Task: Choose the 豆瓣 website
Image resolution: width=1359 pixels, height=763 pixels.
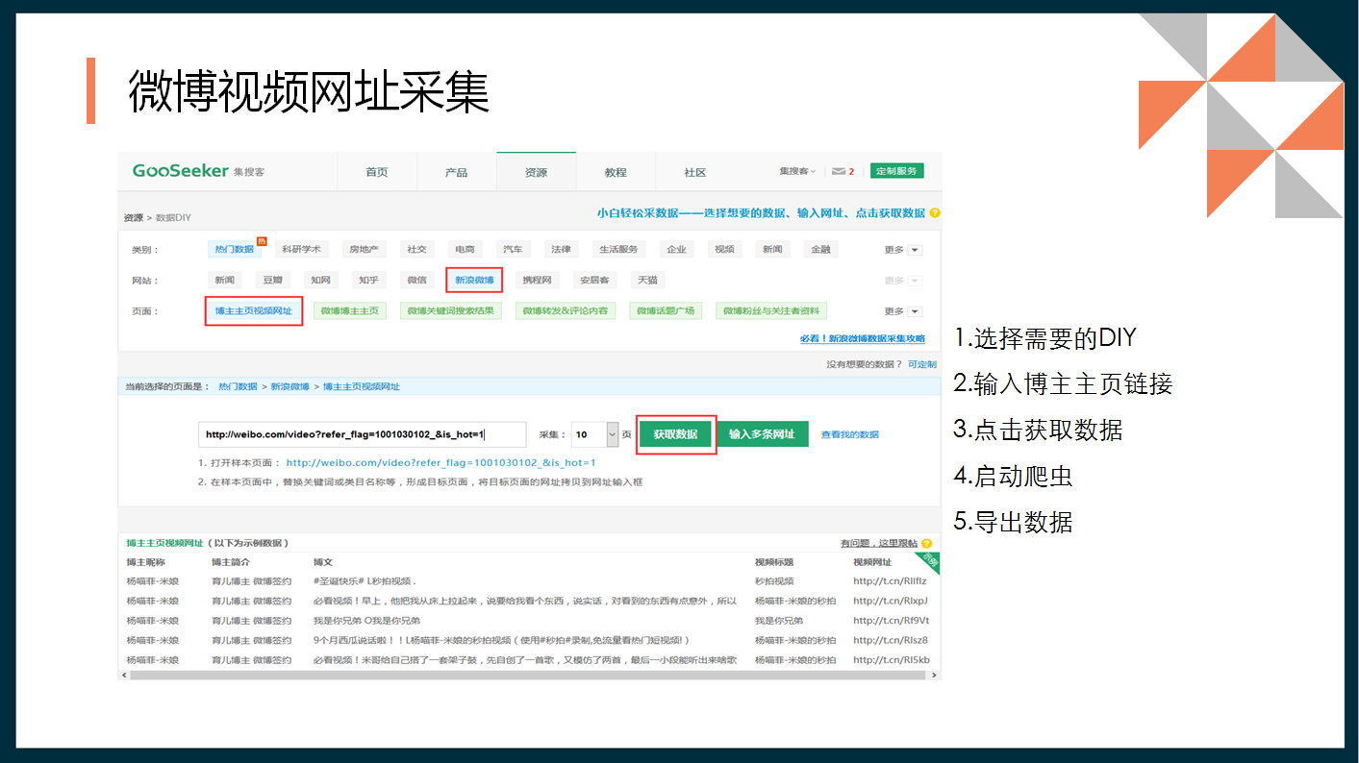Action: [273, 280]
